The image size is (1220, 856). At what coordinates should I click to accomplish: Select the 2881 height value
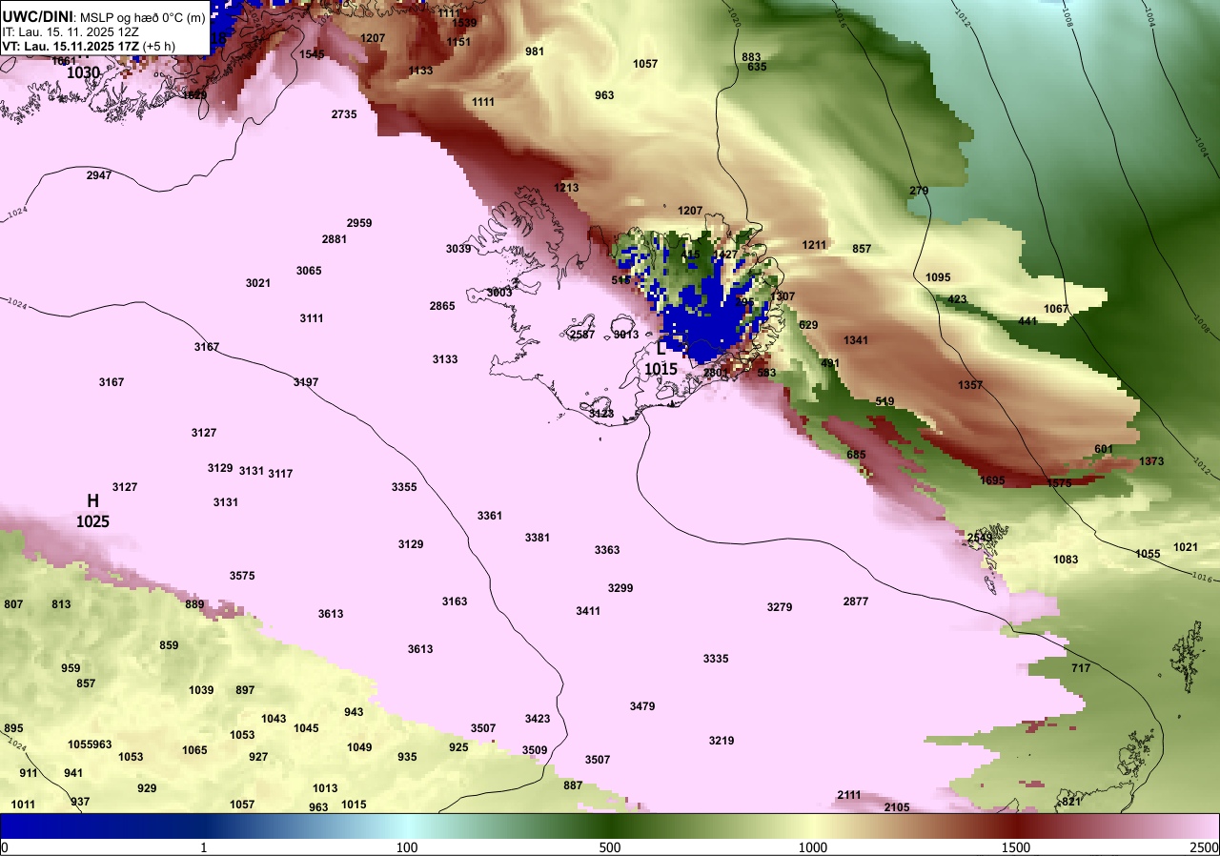[x=335, y=239]
